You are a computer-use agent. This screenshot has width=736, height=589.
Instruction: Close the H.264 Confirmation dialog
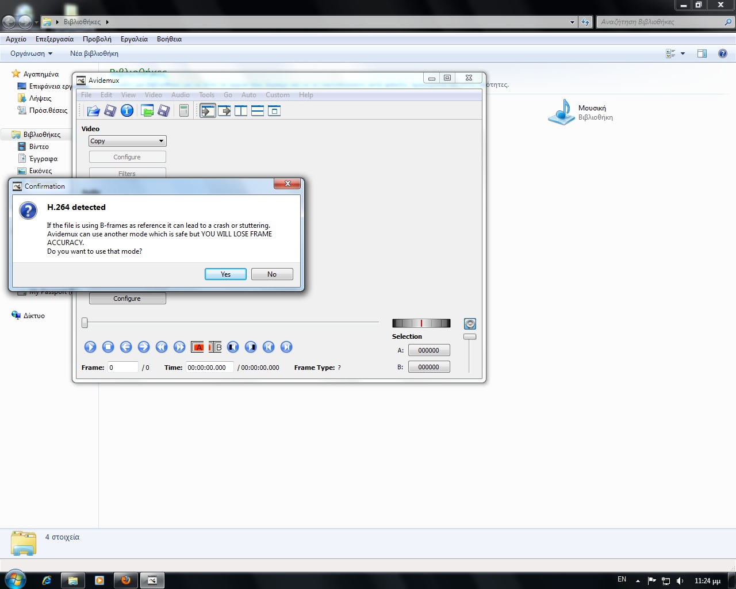pyautogui.click(x=287, y=183)
